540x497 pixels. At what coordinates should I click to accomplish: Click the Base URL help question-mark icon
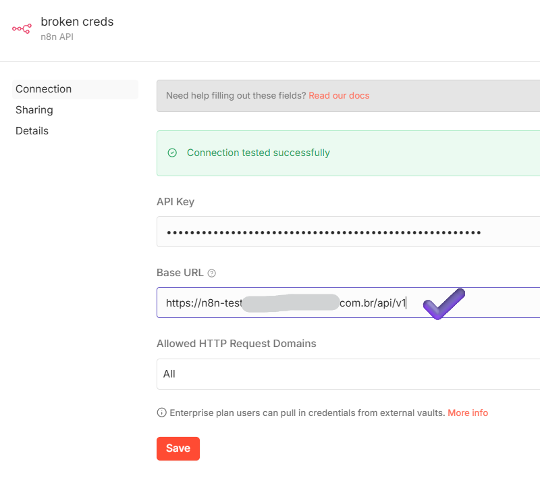pyautogui.click(x=212, y=273)
